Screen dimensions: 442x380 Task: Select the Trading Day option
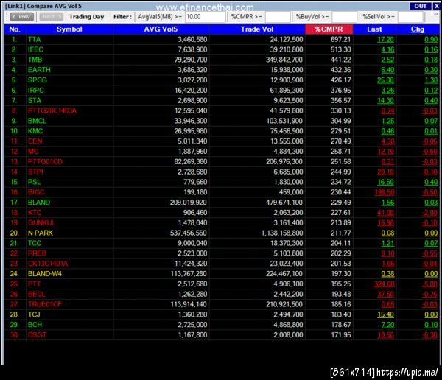click(x=86, y=17)
